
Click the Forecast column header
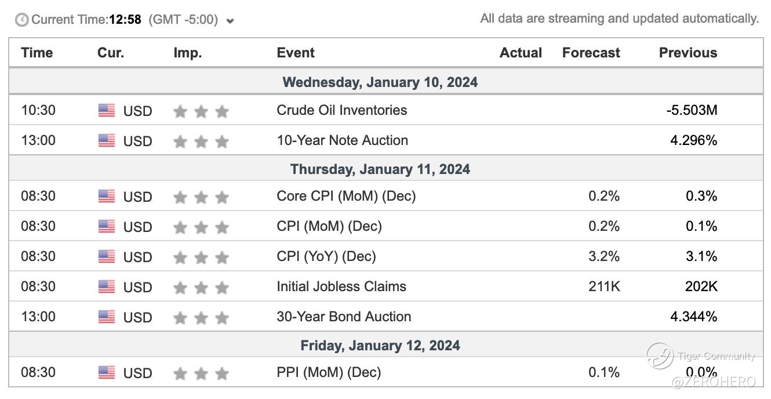[591, 53]
